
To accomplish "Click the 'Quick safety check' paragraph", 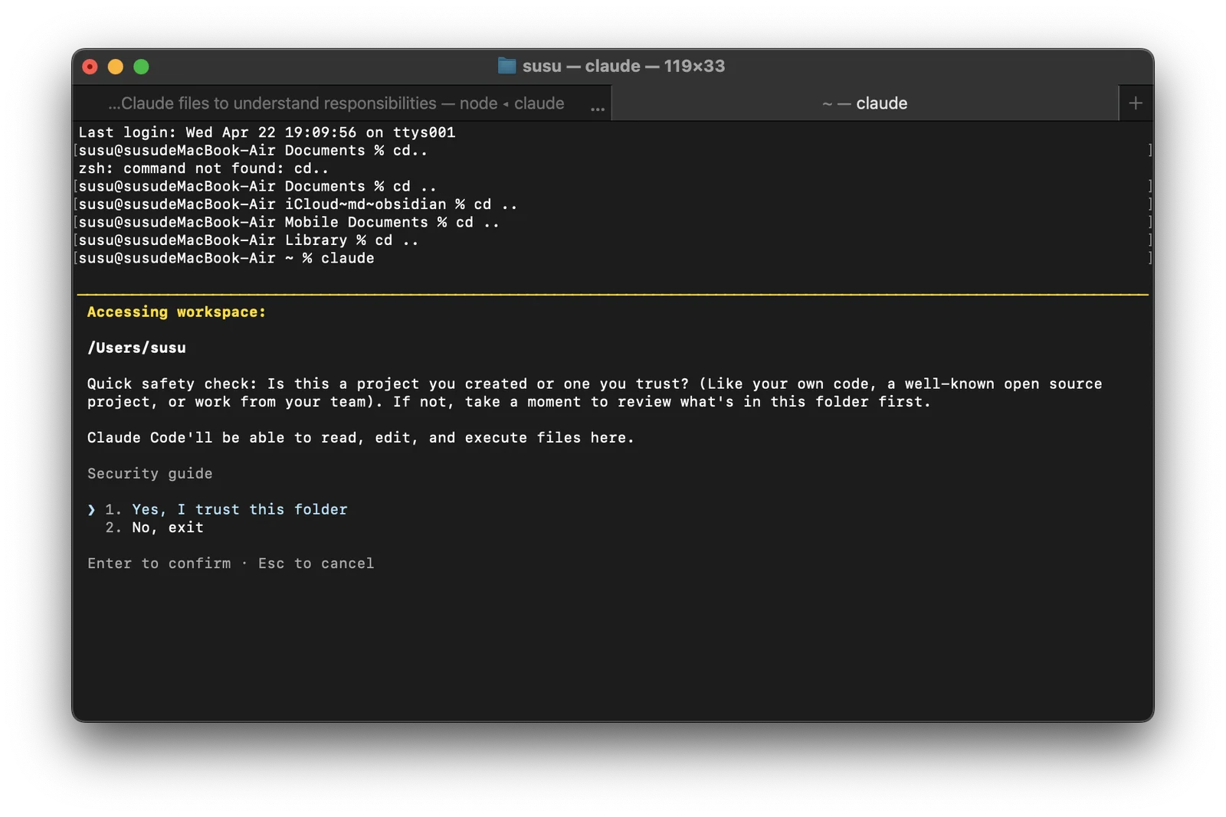I will (595, 393).
